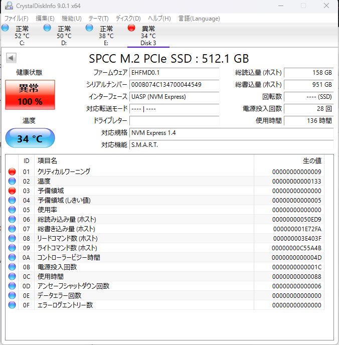This screenshot has height=345, width=339.
Task: Open the ファイル(F) menu
Action: coord(16,19)
